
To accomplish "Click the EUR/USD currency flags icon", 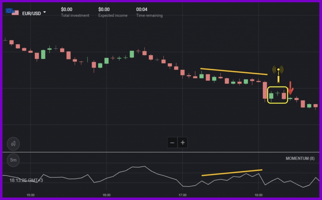I will coord(12,12).
